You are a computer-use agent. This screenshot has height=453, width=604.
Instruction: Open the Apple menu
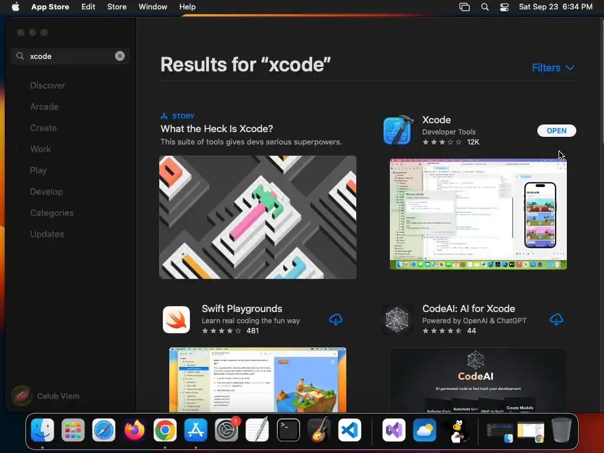pos(15,6)
